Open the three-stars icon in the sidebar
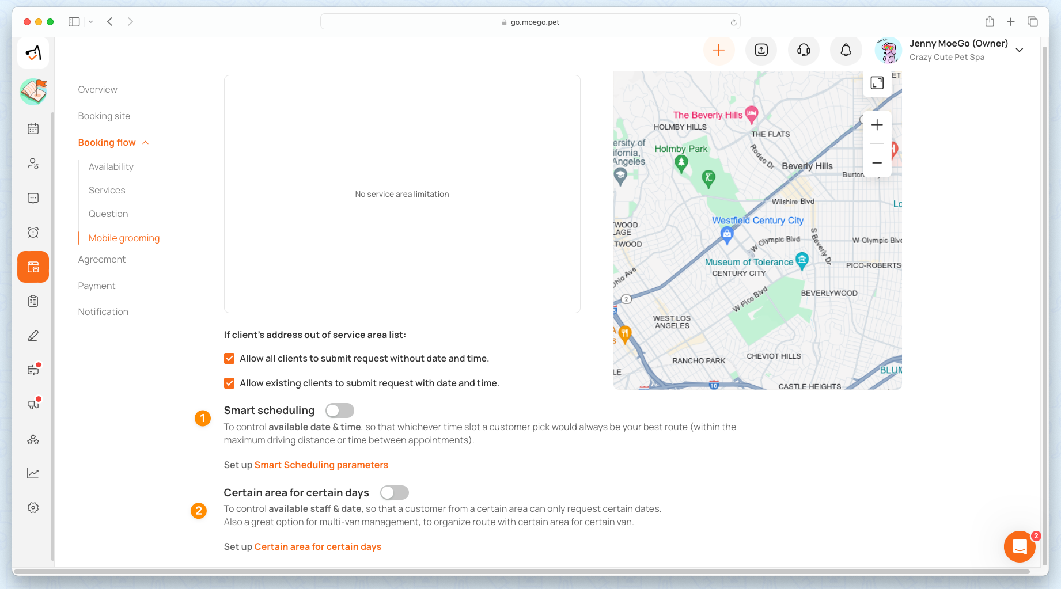Image resolution: width=1061 pixels, height=589 pixels. coord(33,439)
